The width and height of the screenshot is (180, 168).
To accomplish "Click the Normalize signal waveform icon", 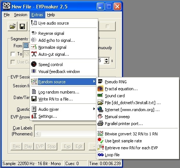I will click(34, 47).
